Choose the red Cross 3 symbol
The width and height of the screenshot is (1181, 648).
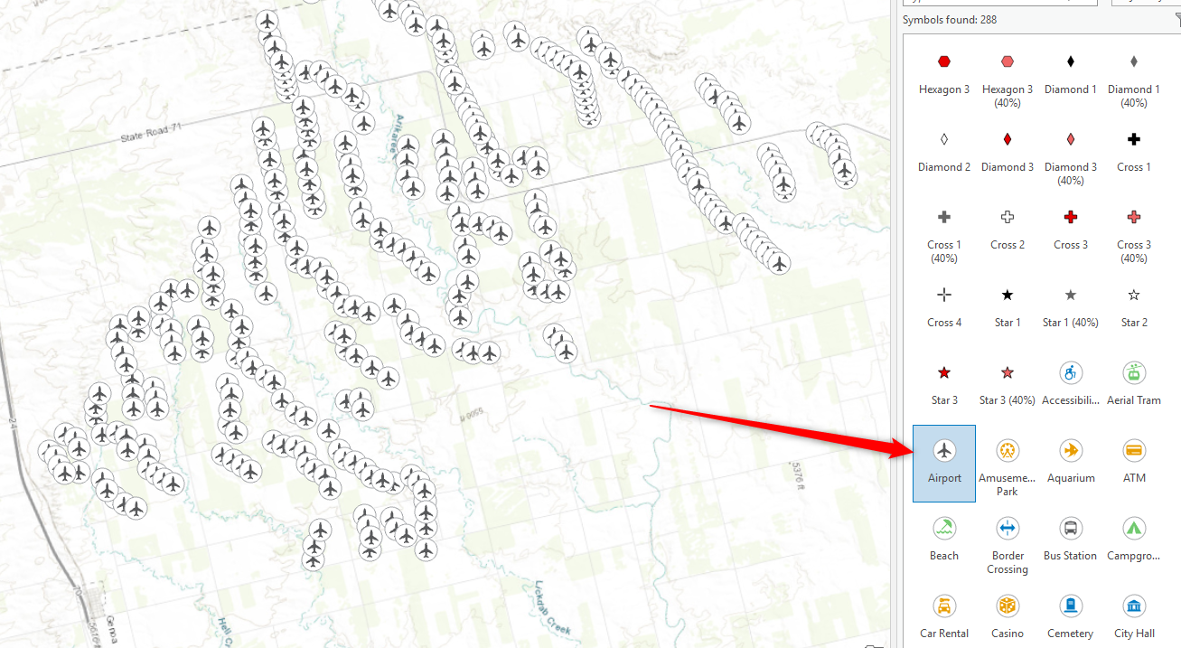pos(1071,230)
